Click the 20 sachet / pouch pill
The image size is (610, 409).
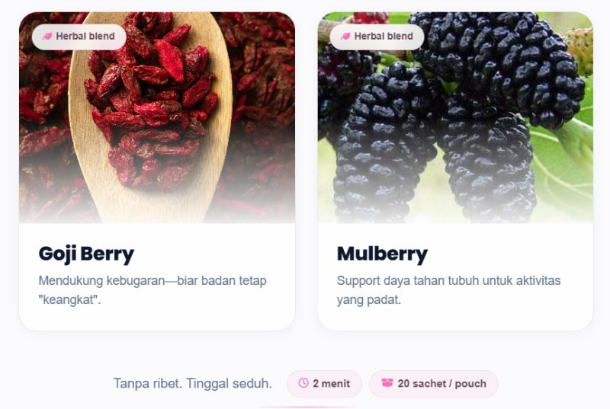[434, 384]
